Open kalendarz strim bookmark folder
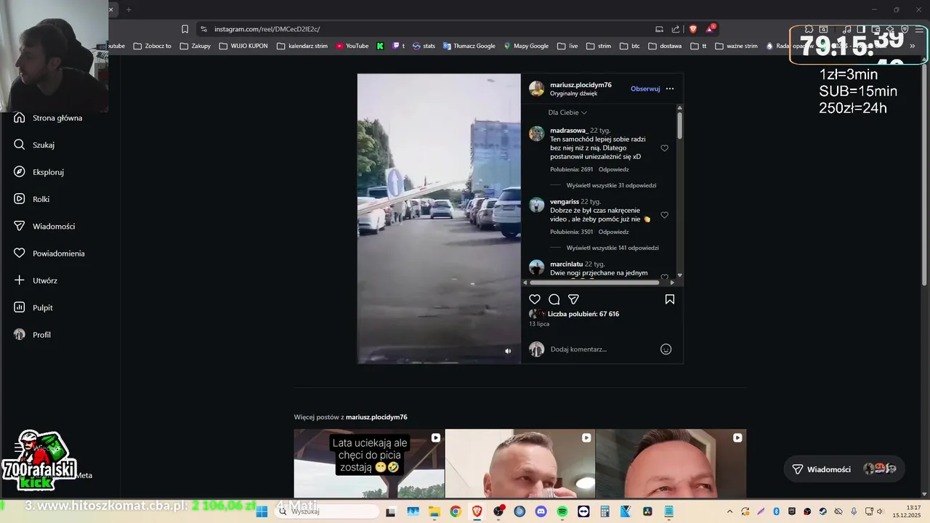 tap(302, 46)
